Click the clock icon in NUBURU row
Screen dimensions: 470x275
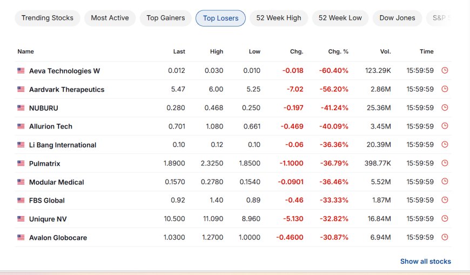(445, 108)
